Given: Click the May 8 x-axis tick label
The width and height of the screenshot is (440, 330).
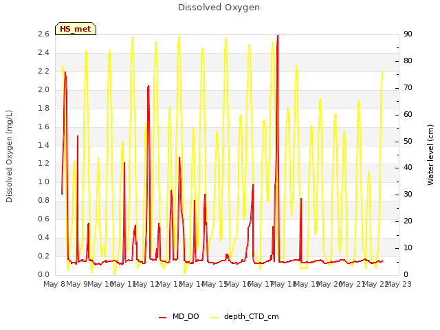Looking at the screenshot, I should 54,284.
